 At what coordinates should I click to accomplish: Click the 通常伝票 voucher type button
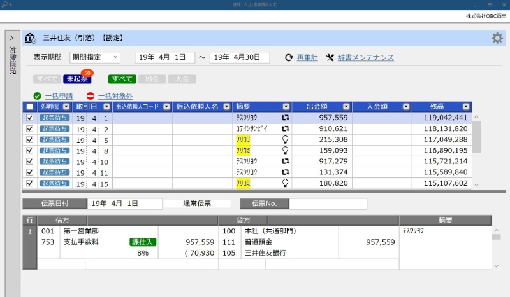click(x=197, y=204)
